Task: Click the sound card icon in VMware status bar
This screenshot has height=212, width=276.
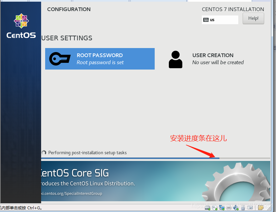Action: coord(236,208)
